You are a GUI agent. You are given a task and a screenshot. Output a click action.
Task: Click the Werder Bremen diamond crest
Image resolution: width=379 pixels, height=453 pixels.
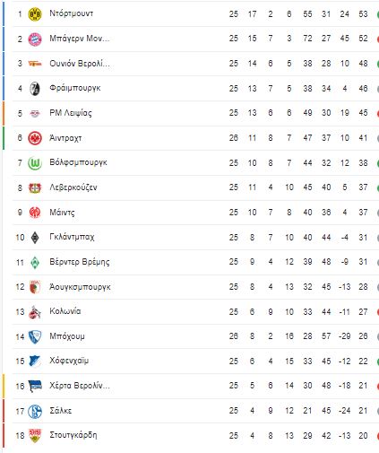click(35, 263)
